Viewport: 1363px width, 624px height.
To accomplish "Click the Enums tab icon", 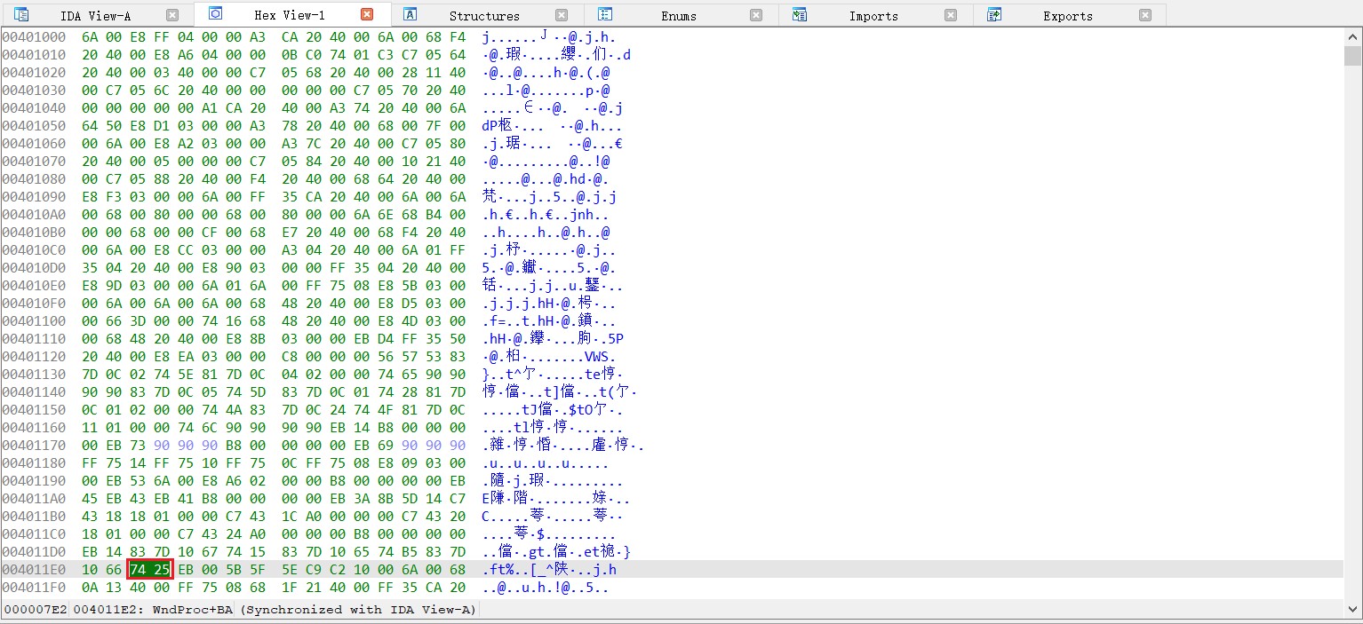I will [605, 14].
